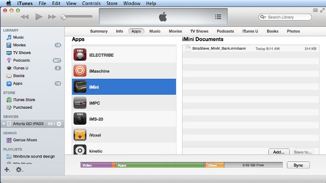Select the Apps tab
This screenshot has width=326, height=183.
(136, 31)
